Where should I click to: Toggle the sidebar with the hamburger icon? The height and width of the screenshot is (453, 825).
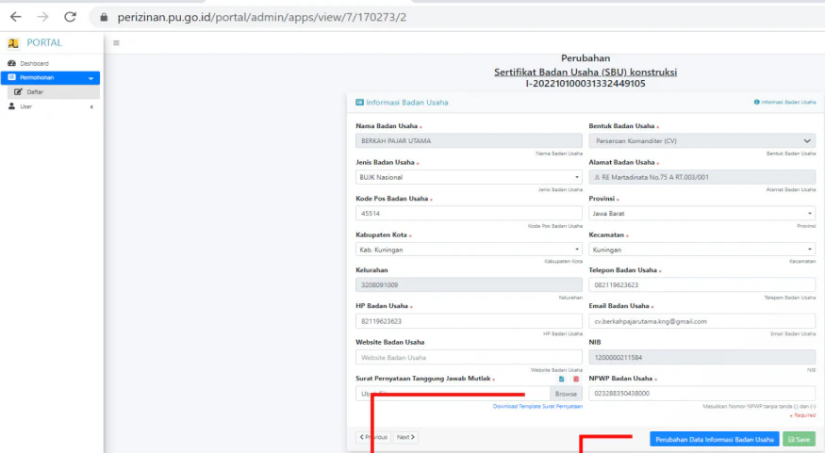(116, 43)
